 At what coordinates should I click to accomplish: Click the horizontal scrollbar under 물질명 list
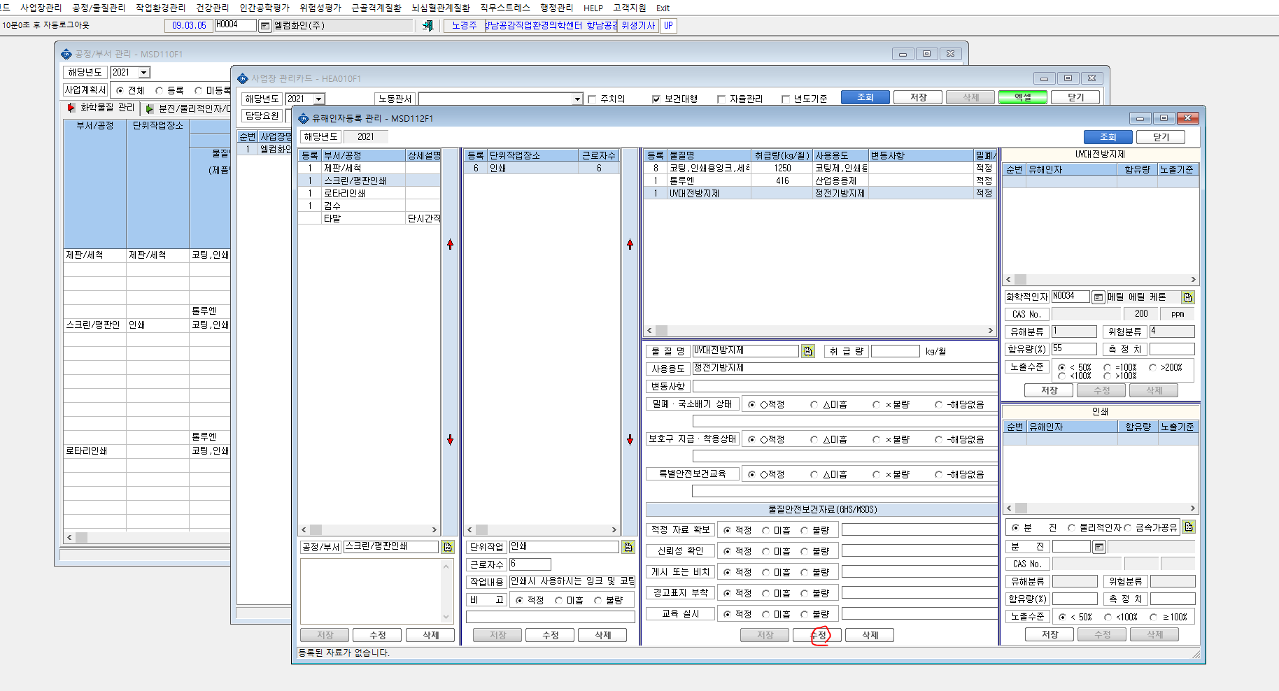point(819,330)
